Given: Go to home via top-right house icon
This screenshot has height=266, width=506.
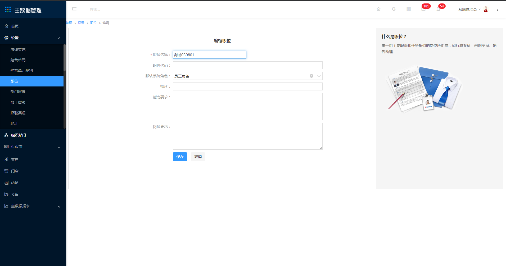Looking at the screenshot, I should click(379, 9).
